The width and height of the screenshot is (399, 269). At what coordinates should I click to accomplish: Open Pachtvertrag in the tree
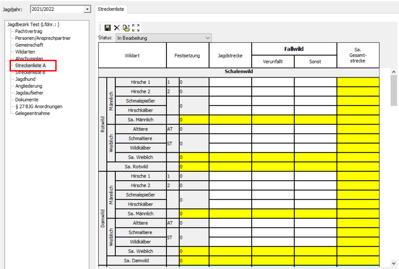[29, 31]
